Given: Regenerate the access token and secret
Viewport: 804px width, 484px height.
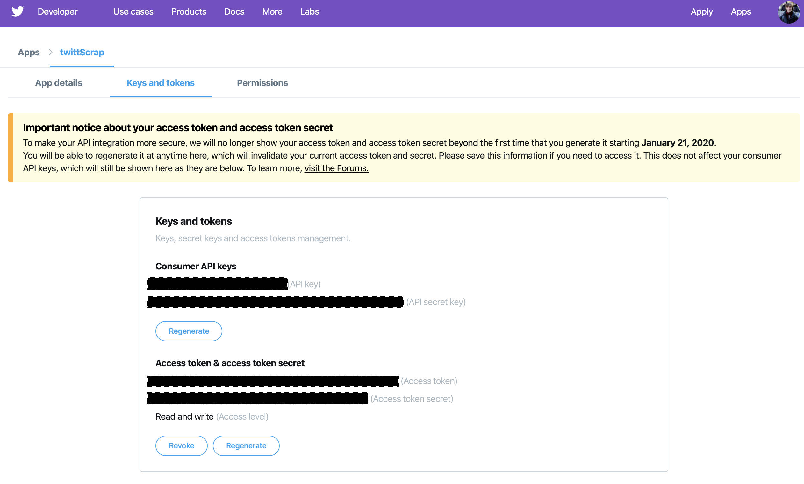Looking at the screenshot, I should (x=246, y=445).
